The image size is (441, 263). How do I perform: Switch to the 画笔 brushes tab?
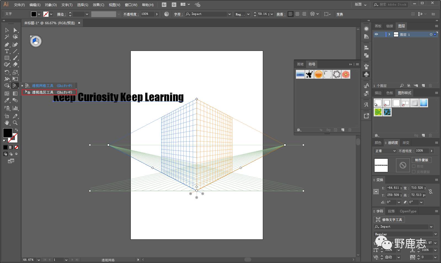[300, 64]
